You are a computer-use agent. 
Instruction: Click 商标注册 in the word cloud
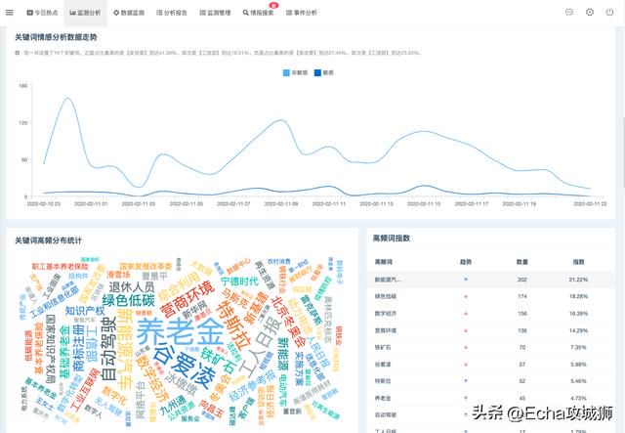click(79, 346)
